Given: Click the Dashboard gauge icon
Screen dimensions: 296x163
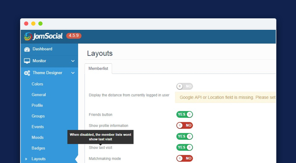Looking at the screenshot, I should coord(27,49).
